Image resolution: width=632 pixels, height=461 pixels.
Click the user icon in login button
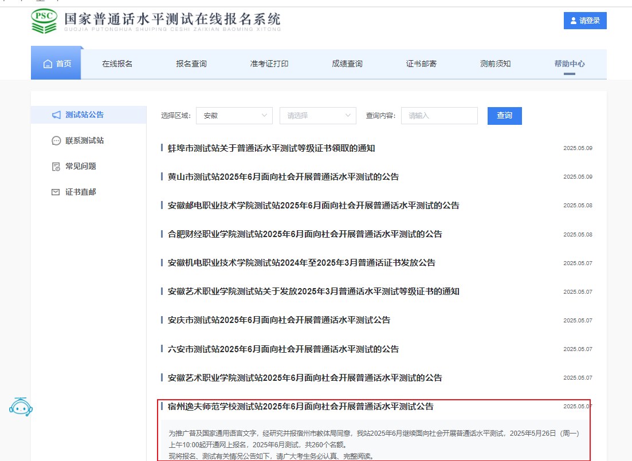coord(574,21)
